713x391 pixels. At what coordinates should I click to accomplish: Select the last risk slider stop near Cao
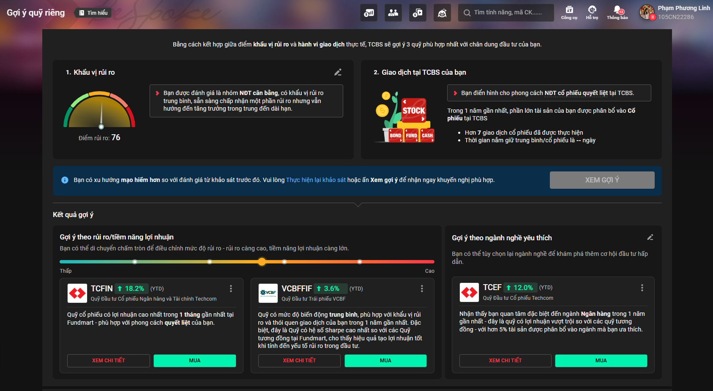coord(360,262)
